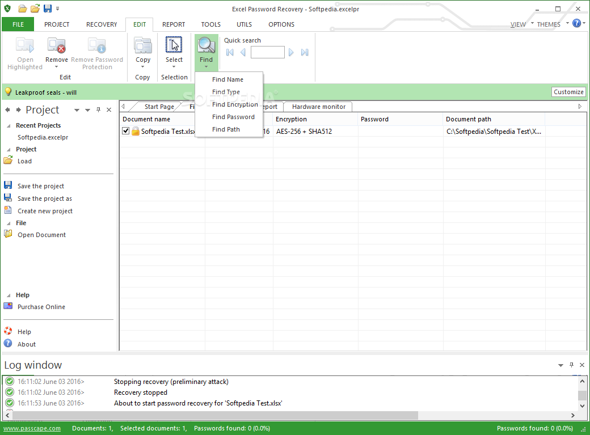Click the Quick search input field

(x=268, y=52)
